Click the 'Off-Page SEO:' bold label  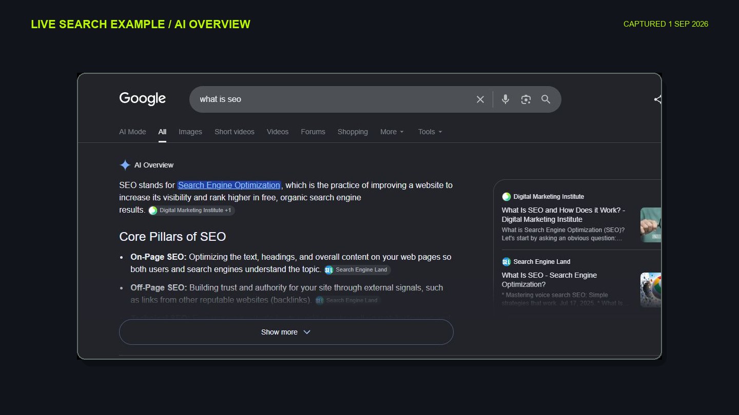(159, 287)
